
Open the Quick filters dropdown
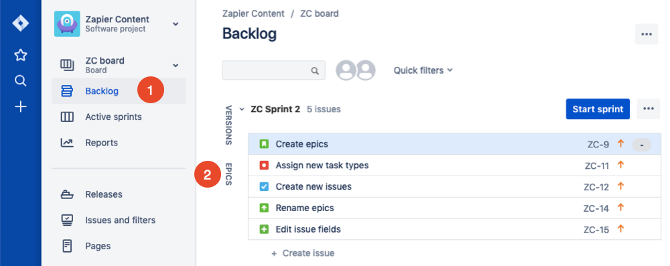(423, 70)
